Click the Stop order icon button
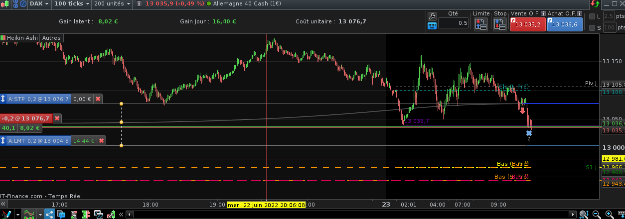Image resolution: width=625 pixels, height=219 pixels. click(500, 24)
